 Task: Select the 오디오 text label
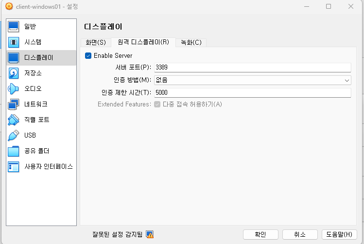click(33, 88)
